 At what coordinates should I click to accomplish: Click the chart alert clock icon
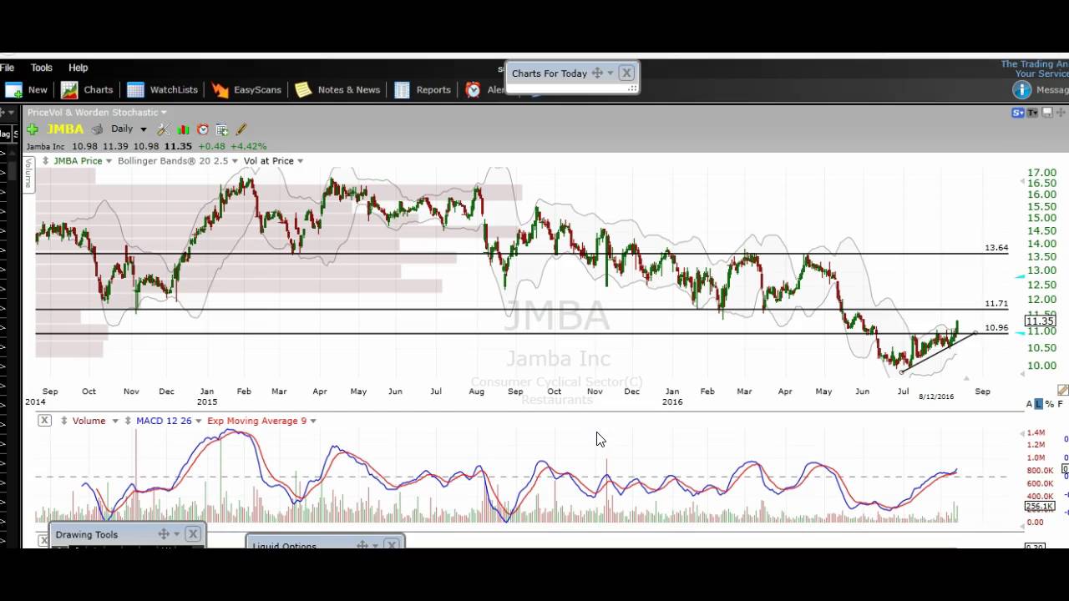(x=203, y=129)
